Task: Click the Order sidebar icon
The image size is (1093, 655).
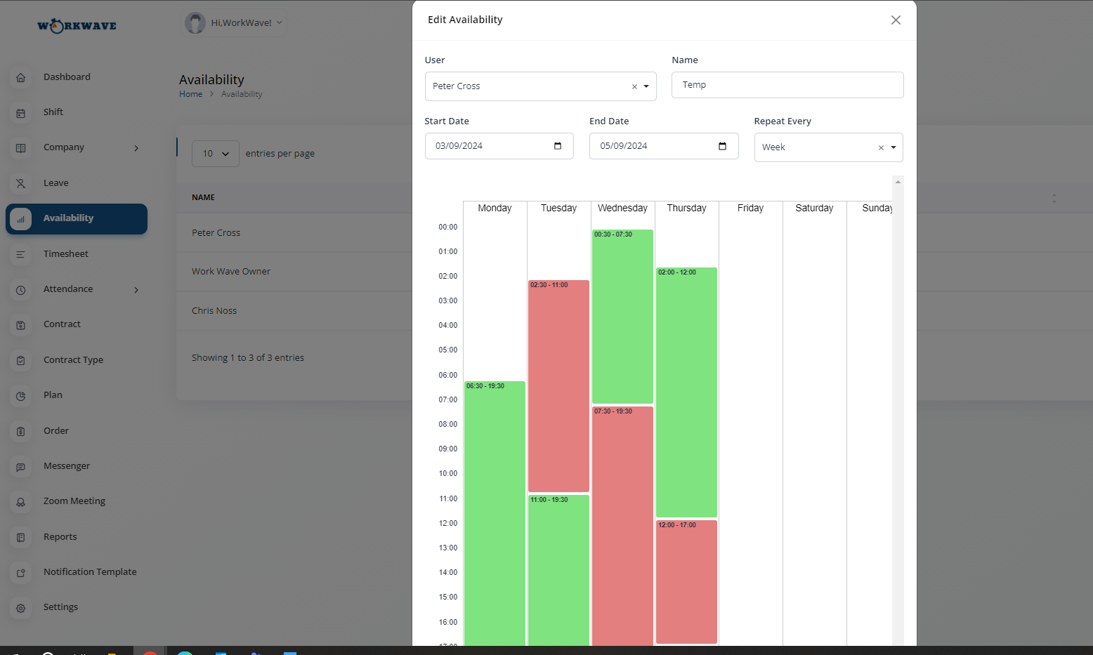Action: 21,432
